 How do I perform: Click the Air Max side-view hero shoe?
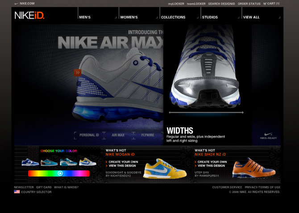click(x=118, y=85)
